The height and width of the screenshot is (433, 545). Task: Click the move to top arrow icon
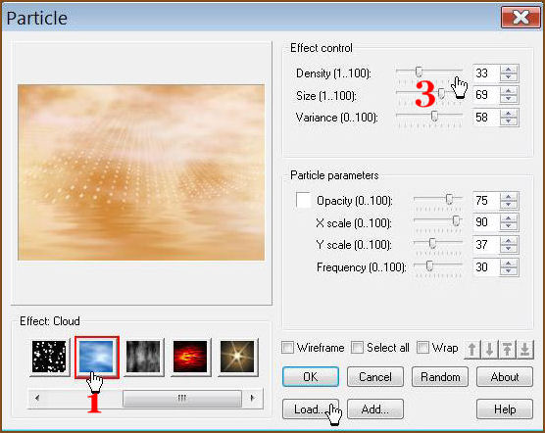pos(507,349)
